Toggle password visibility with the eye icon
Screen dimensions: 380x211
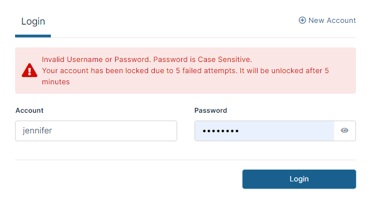click(x=344, y=131)
